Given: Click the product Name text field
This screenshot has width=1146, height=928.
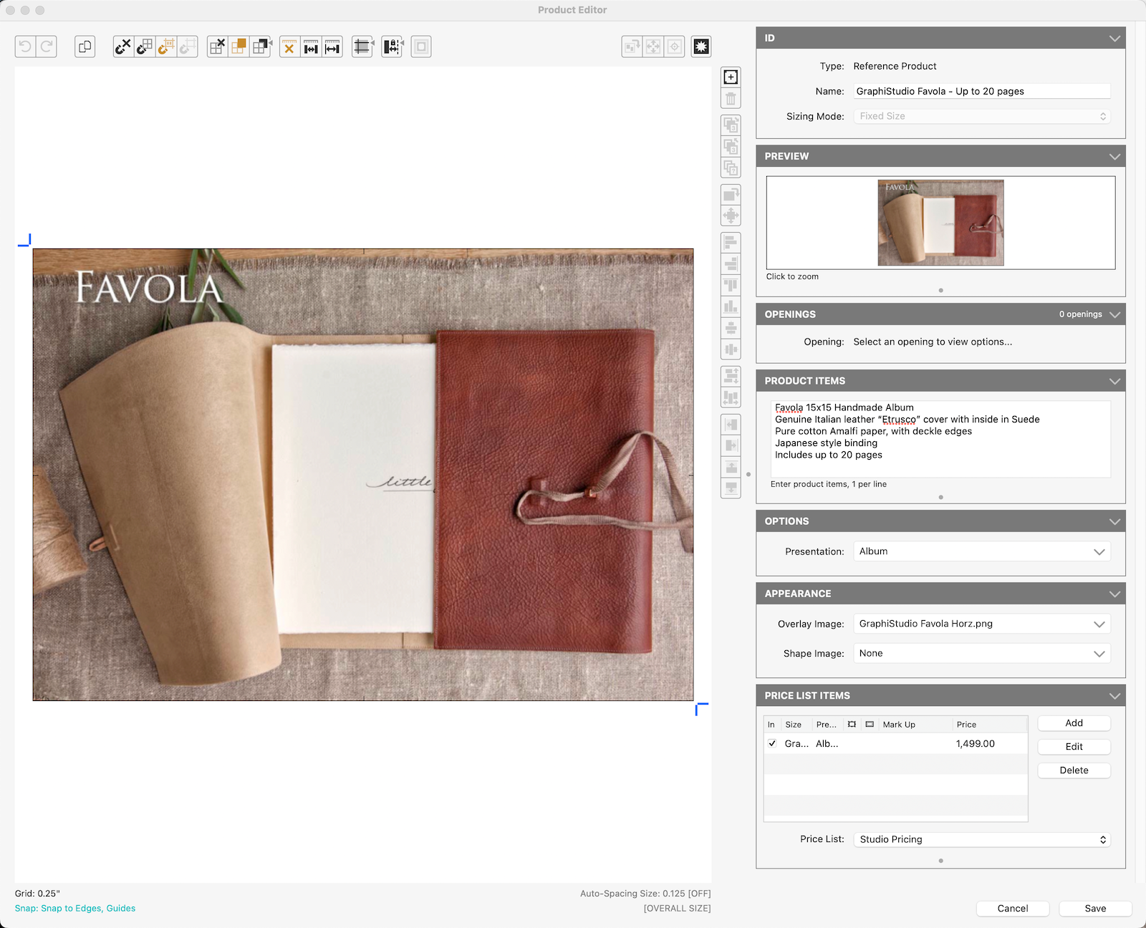Looking at the screenshot, I should point(981,91).
